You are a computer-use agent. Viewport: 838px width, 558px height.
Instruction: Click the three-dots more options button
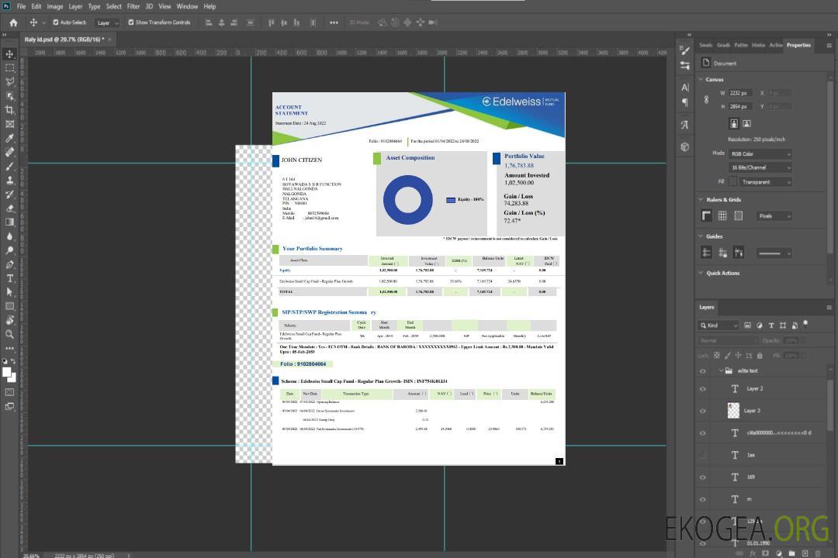pyautogui.click(x=334, y=22)
